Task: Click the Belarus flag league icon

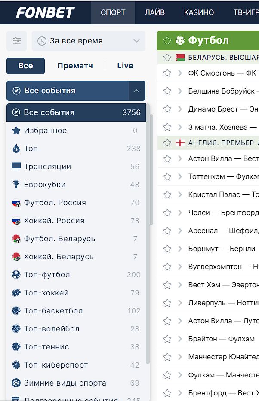Action: pyautogui.click(x=180, y=57)
